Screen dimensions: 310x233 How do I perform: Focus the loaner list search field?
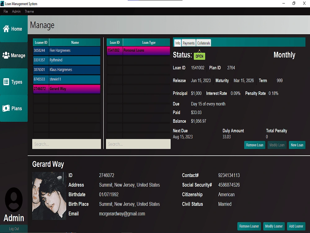click(x=67, y=144)
